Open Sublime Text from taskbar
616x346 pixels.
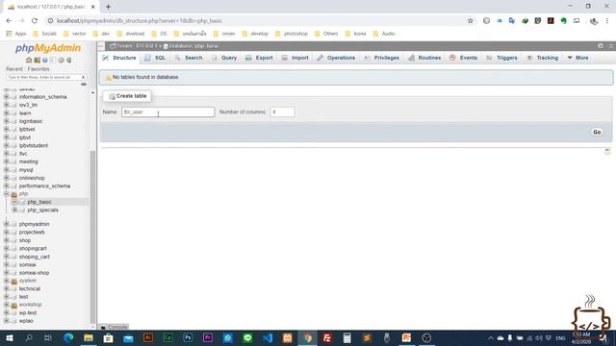(367, 337)
